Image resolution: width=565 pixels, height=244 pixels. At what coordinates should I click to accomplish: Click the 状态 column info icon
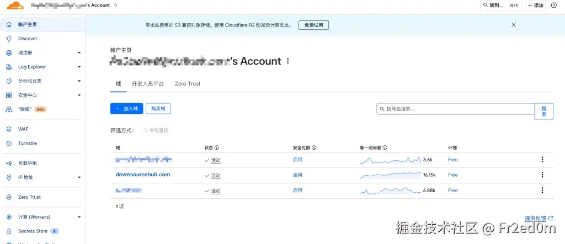click(217, 148)
